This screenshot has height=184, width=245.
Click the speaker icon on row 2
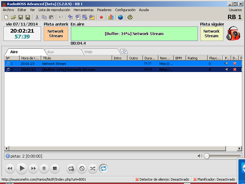[x=226, y=70]
